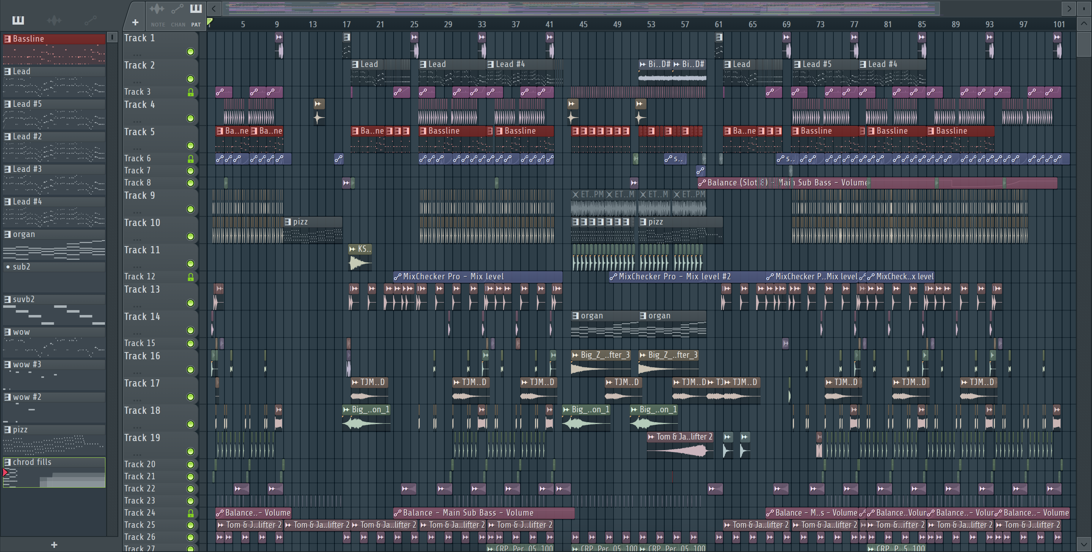Open the Balance - Main Sub Bass - Volume clip menu

coord(398,513)
